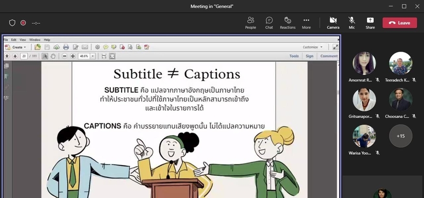
Task: Open the Tools pane
Action: [x=294, y=56]
